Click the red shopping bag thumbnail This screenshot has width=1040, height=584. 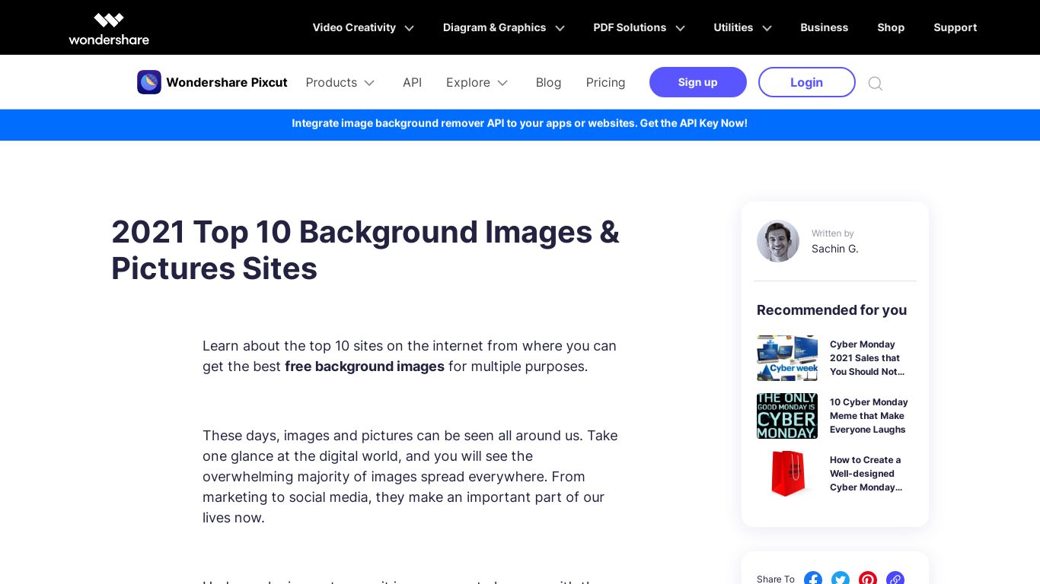787,474
